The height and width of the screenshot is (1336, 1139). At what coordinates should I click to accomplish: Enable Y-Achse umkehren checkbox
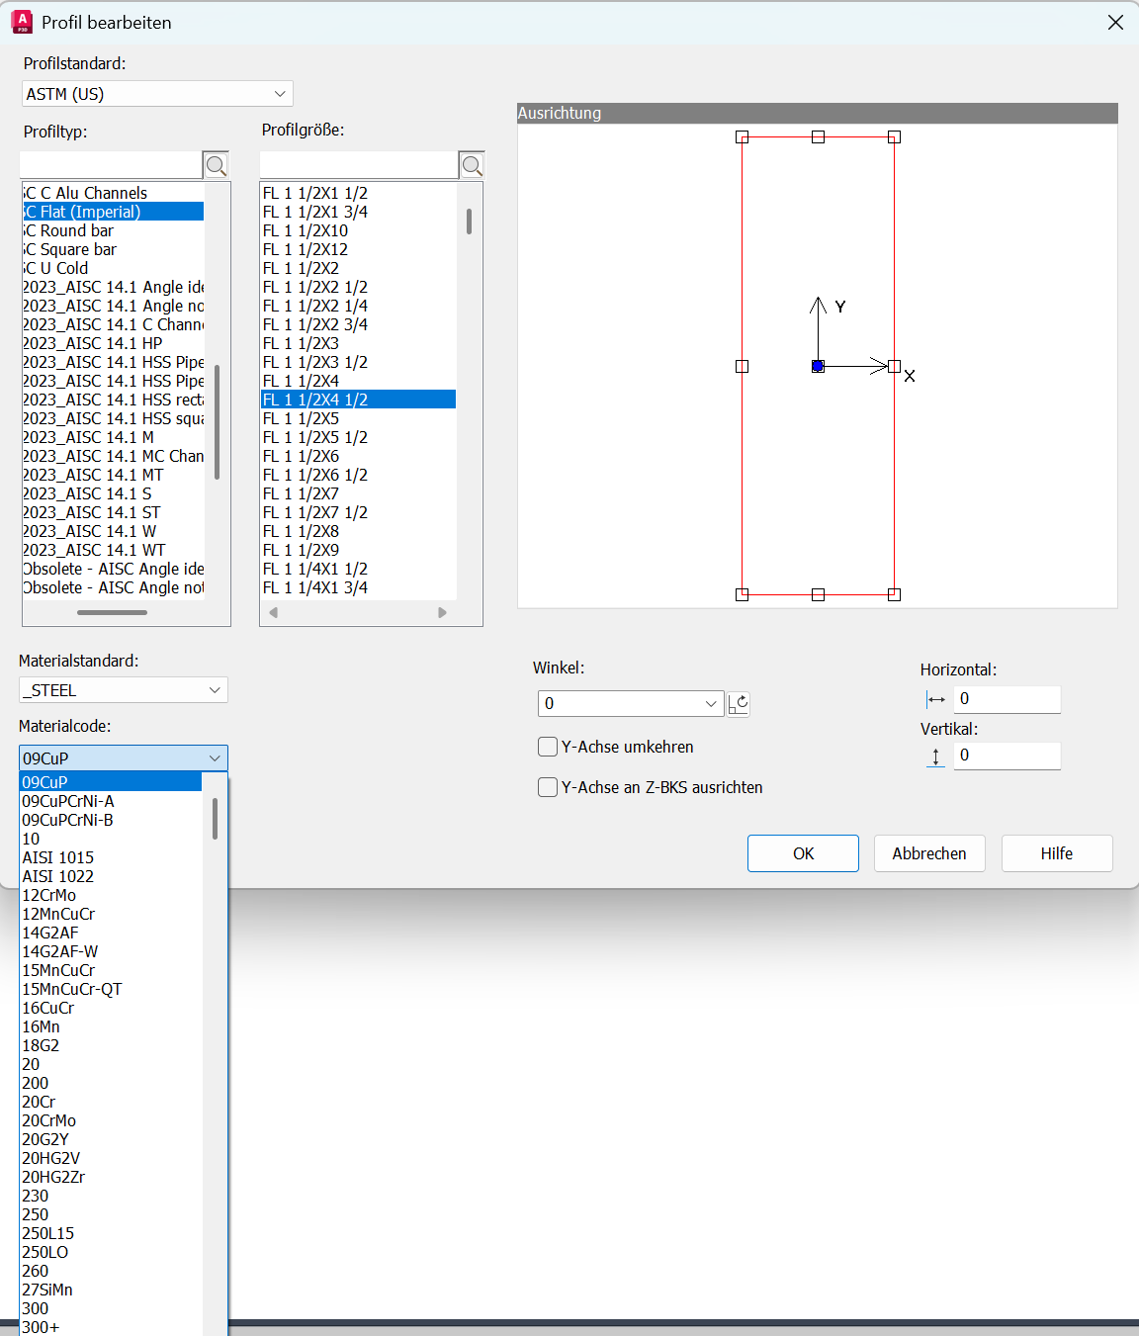[548, 747]
